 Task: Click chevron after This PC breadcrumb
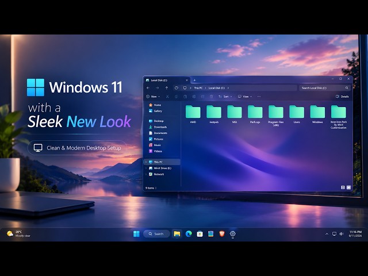point(206,88)
